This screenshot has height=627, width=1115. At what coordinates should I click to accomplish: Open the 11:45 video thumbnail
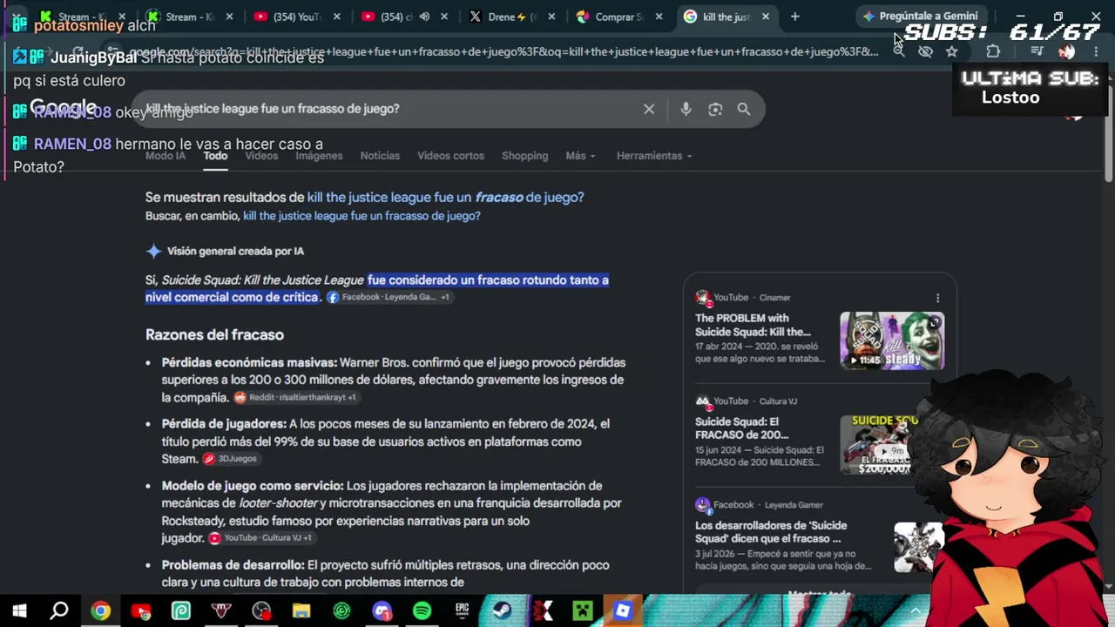click(x=892, y=341)
